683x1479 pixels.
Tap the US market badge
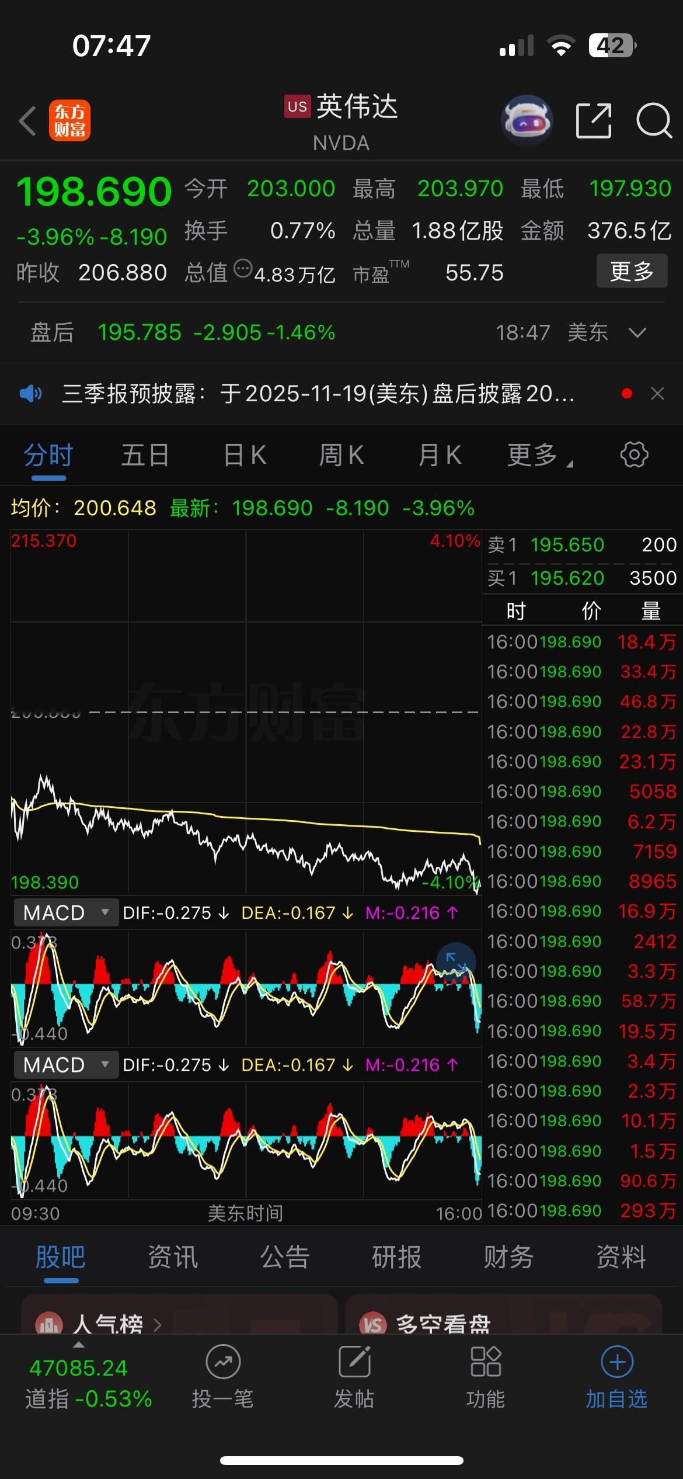coord(297,107)
